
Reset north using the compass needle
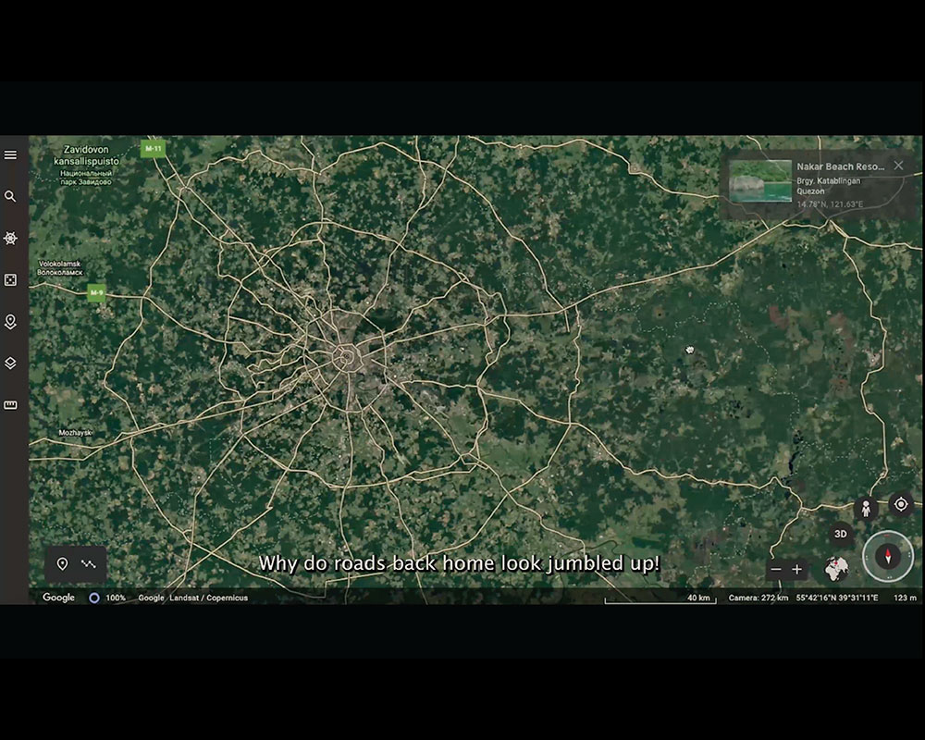point(888,557)
